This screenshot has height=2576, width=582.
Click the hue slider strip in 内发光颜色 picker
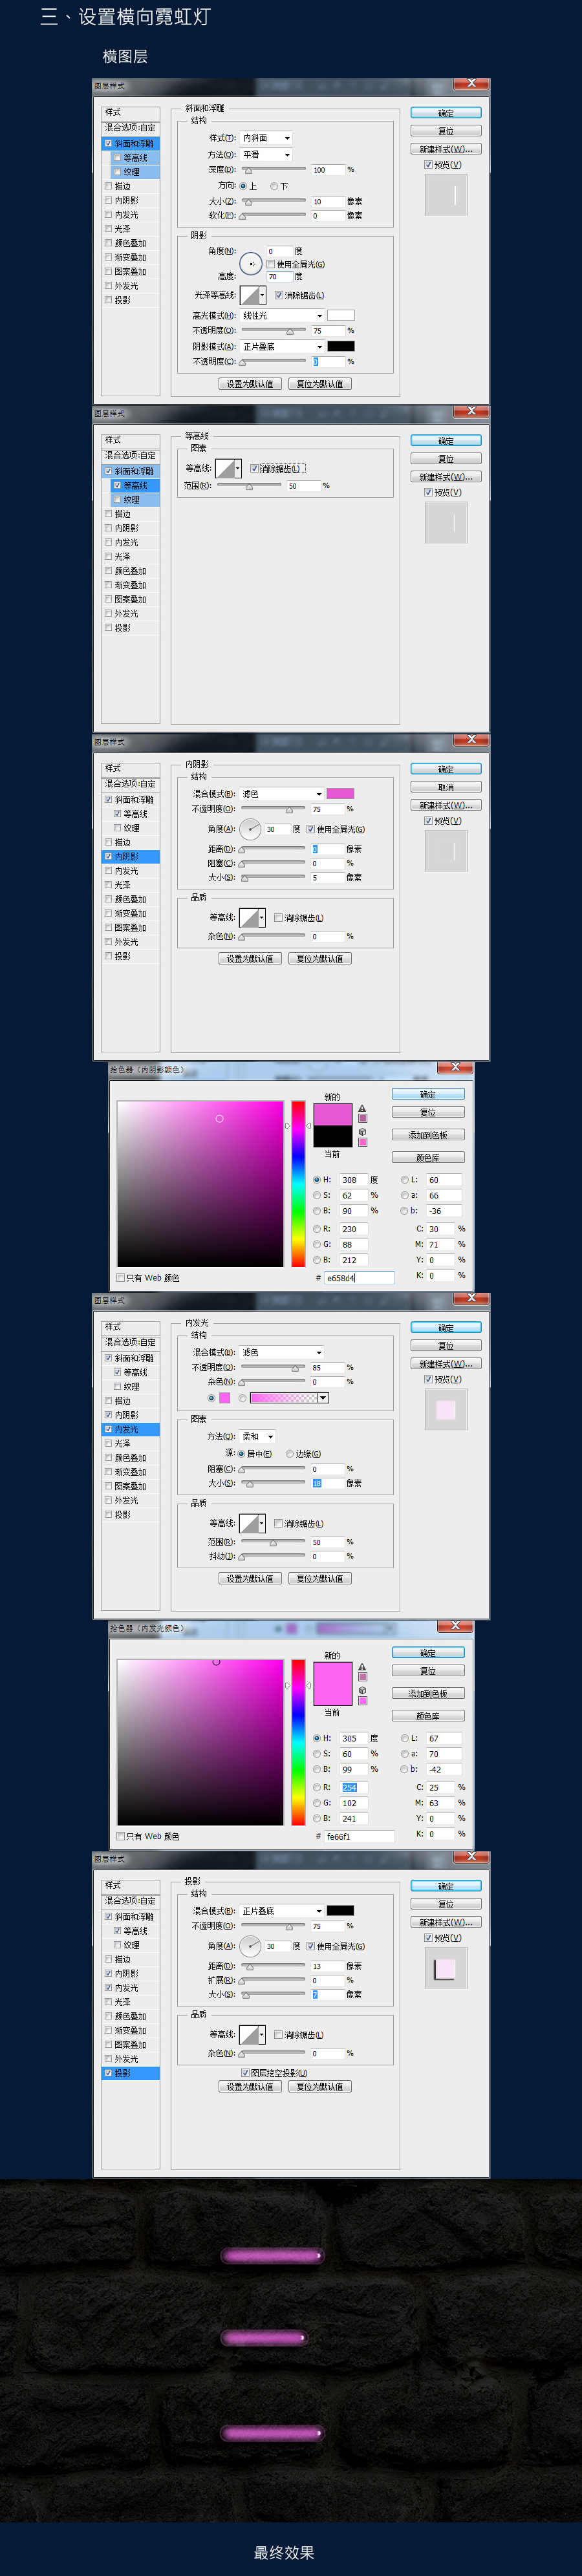point(298,1743)
